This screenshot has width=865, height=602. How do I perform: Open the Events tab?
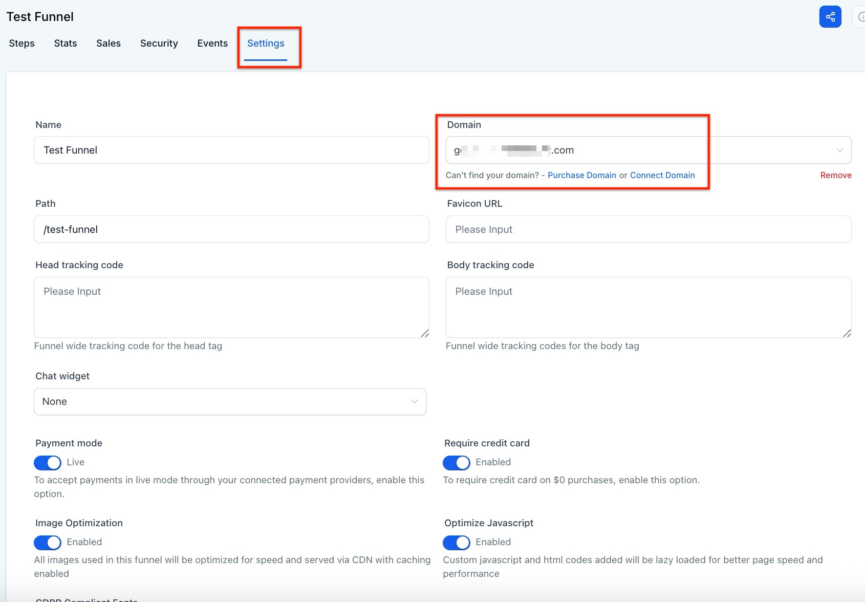(212, 44)
